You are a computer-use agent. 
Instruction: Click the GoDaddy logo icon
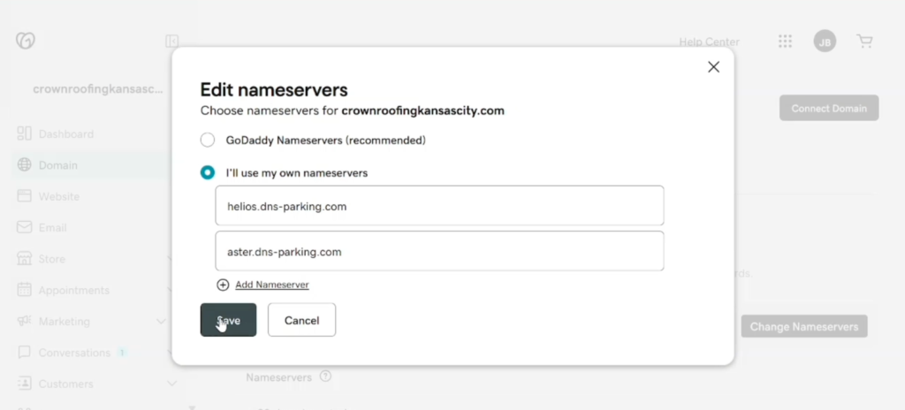(x=26, y=40)
